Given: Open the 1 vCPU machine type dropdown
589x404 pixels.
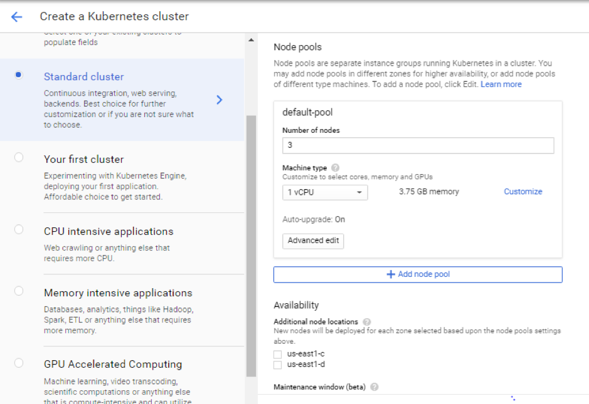Looking at the screenshot, I should click(x=325, y=192).
